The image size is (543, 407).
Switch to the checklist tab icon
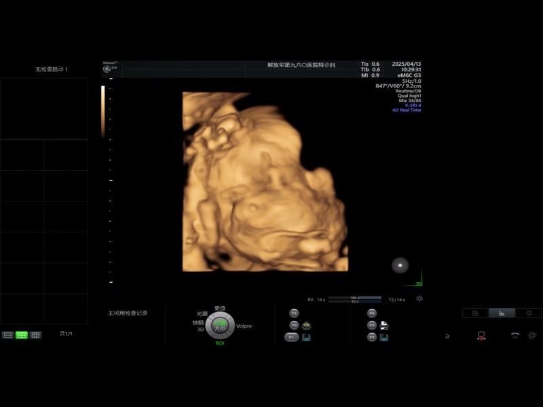click(x=475, y=313)
